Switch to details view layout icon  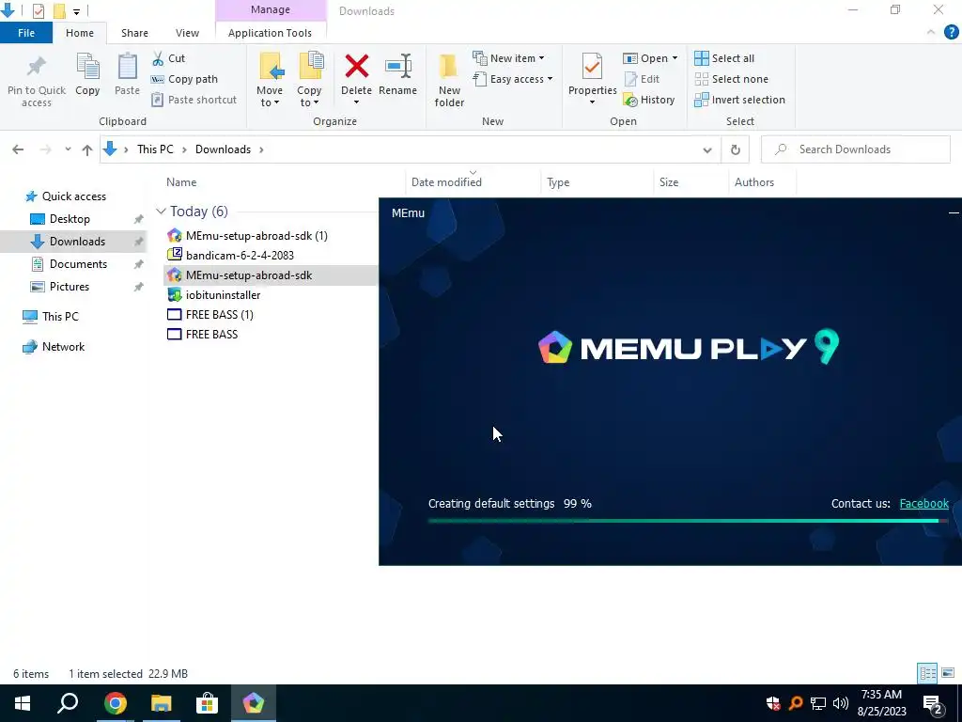coord(927,673)
